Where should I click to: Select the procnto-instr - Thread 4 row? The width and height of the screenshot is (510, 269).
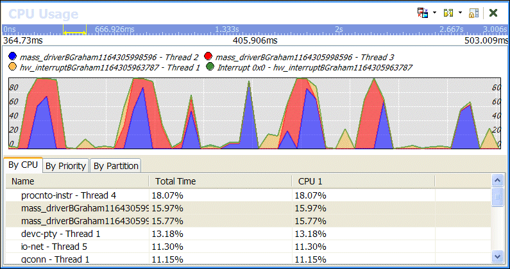pos(77,195)
